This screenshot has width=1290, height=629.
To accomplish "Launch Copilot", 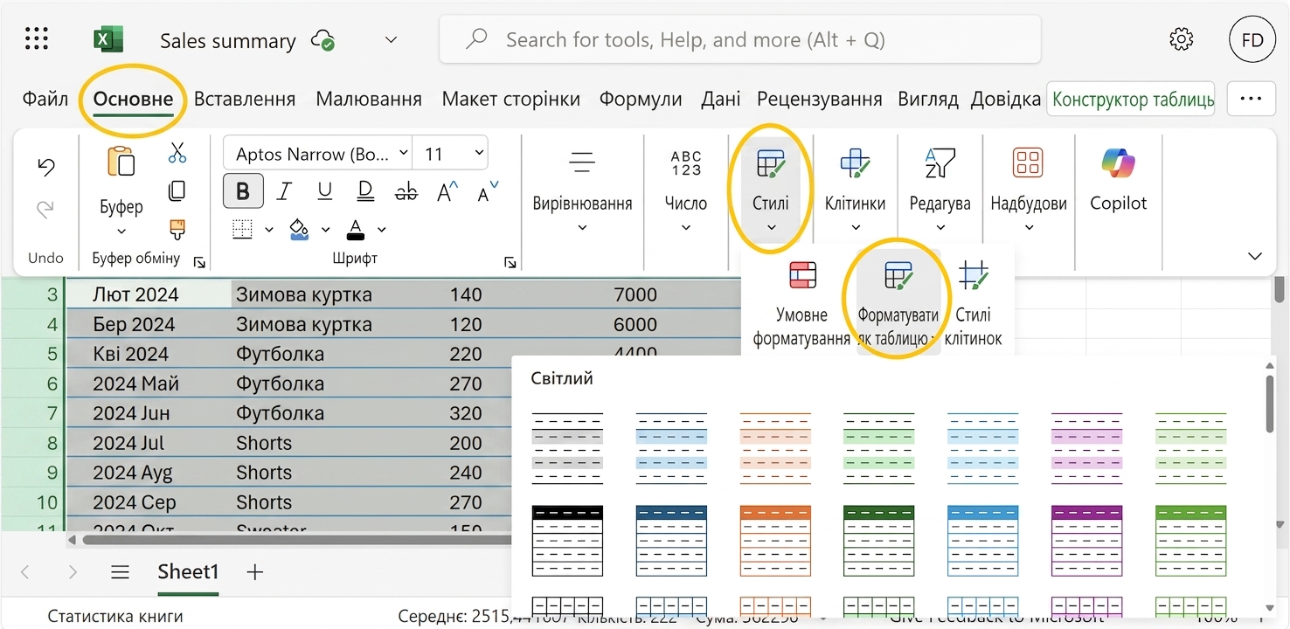I will 1118,181.
